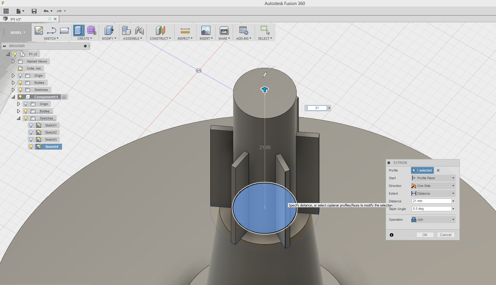Click Cancel in the Extrude dialog
Viewport: 496px width, 285px height.
tap(446, 235)
